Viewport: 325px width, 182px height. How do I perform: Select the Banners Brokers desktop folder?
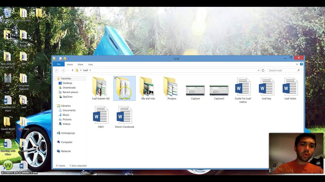(24, 38)
